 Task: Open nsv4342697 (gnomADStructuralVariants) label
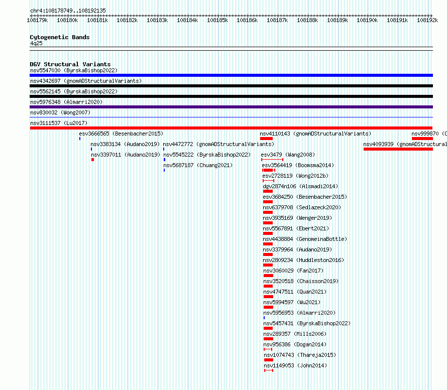86,81
